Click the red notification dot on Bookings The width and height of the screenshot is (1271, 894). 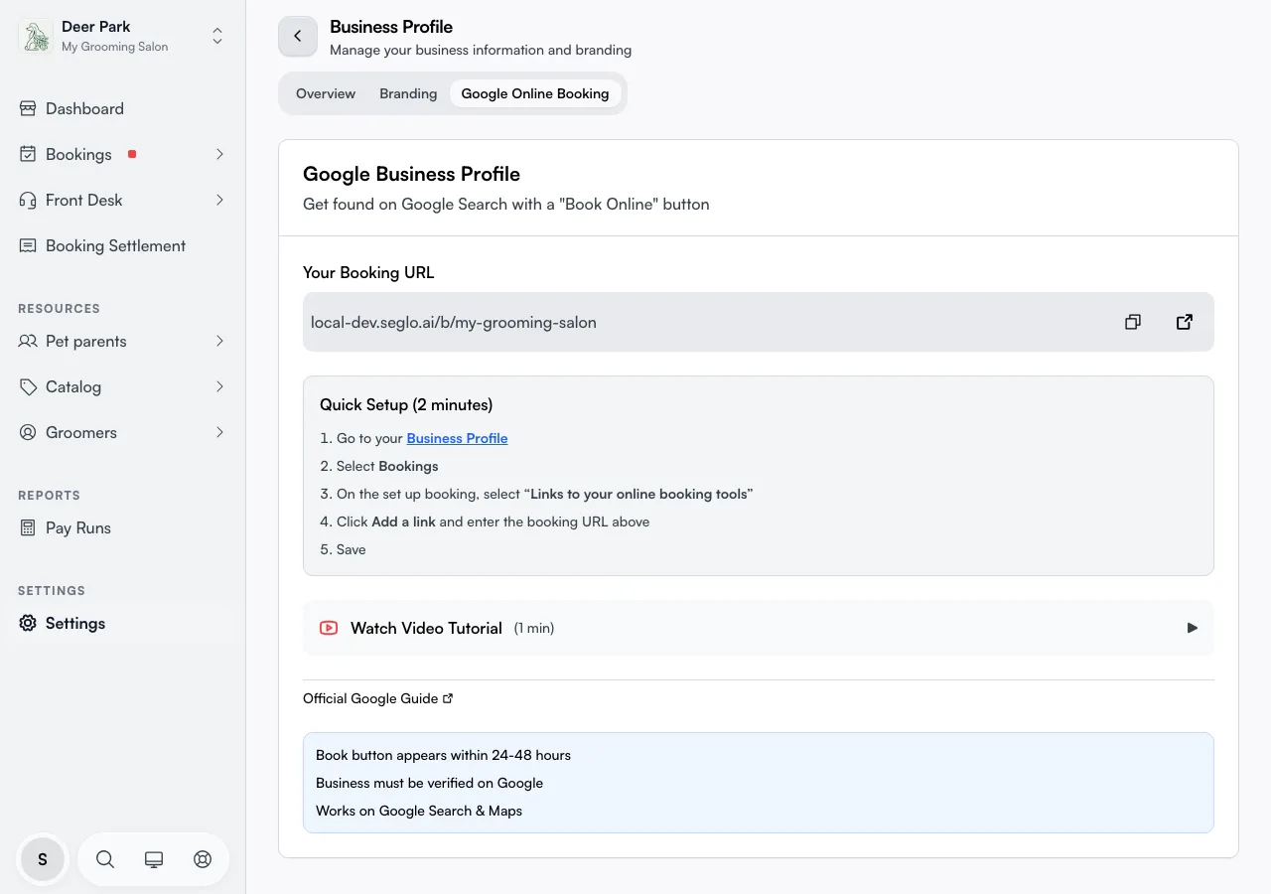pos(132,154)
